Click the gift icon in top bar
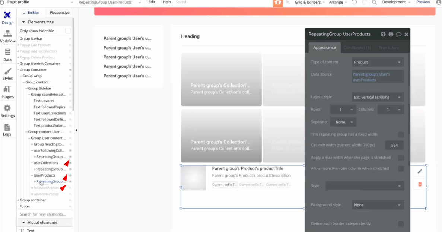The height and width of the screenshot is (232, 442). click(x=278, y=3)
